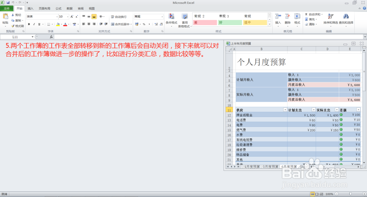Click the zoom slider handle
367x197 pixels.
pyautogui.click(x=350, y=194)
